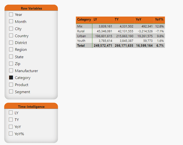This screenshot has height=145, width=183.
Task: Toggle the City row variable
Action: (11, 29)
